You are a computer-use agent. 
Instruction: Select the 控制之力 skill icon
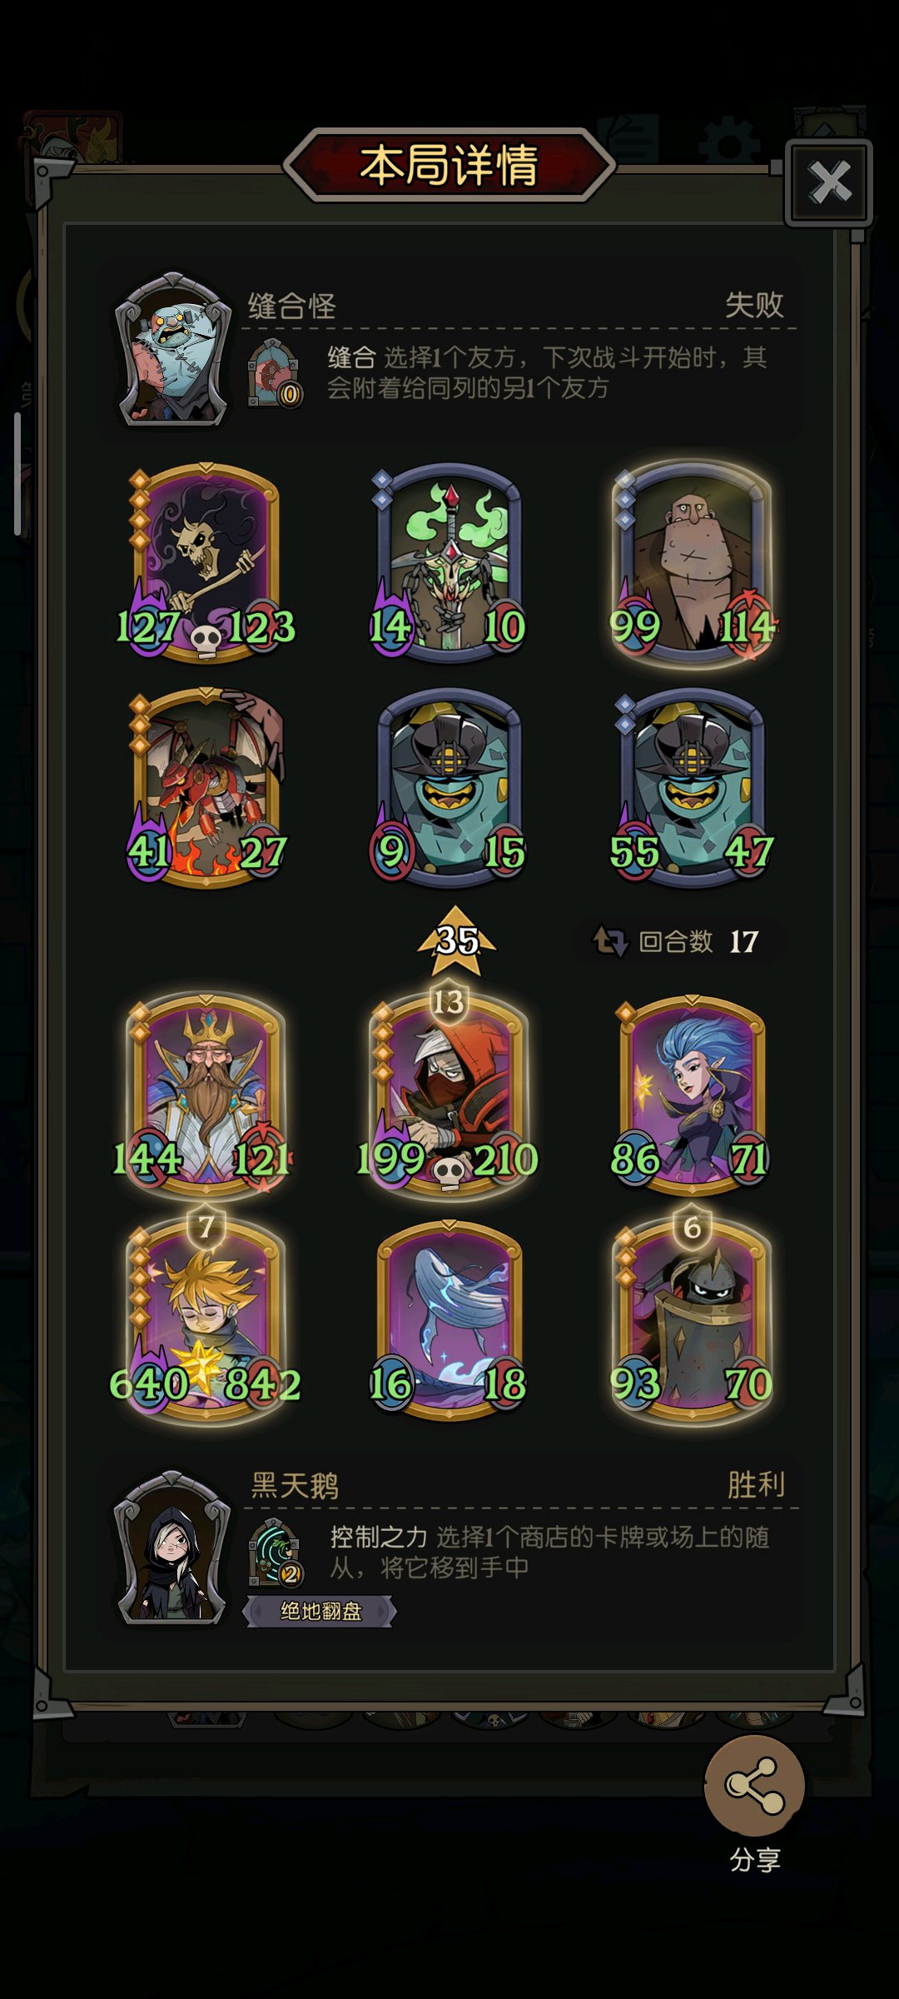click(x=275, y=1553)
